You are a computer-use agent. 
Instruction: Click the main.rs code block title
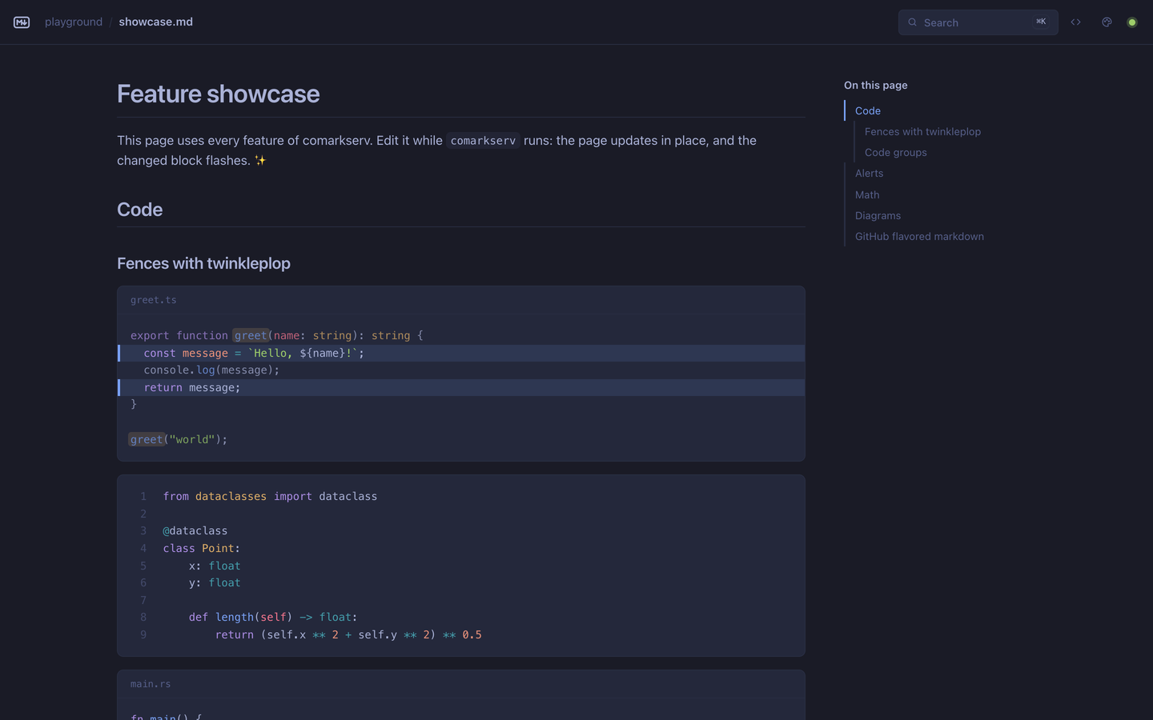pyautogui.click(x=151, y=684)
